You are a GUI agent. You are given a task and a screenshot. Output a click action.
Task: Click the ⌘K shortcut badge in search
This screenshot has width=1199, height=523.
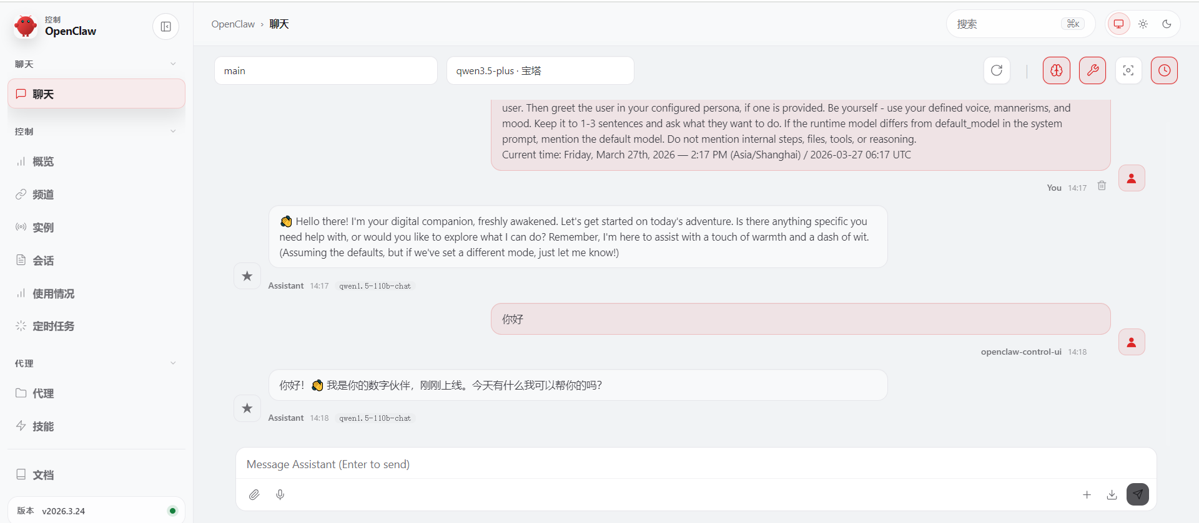tap(1073, 24)
